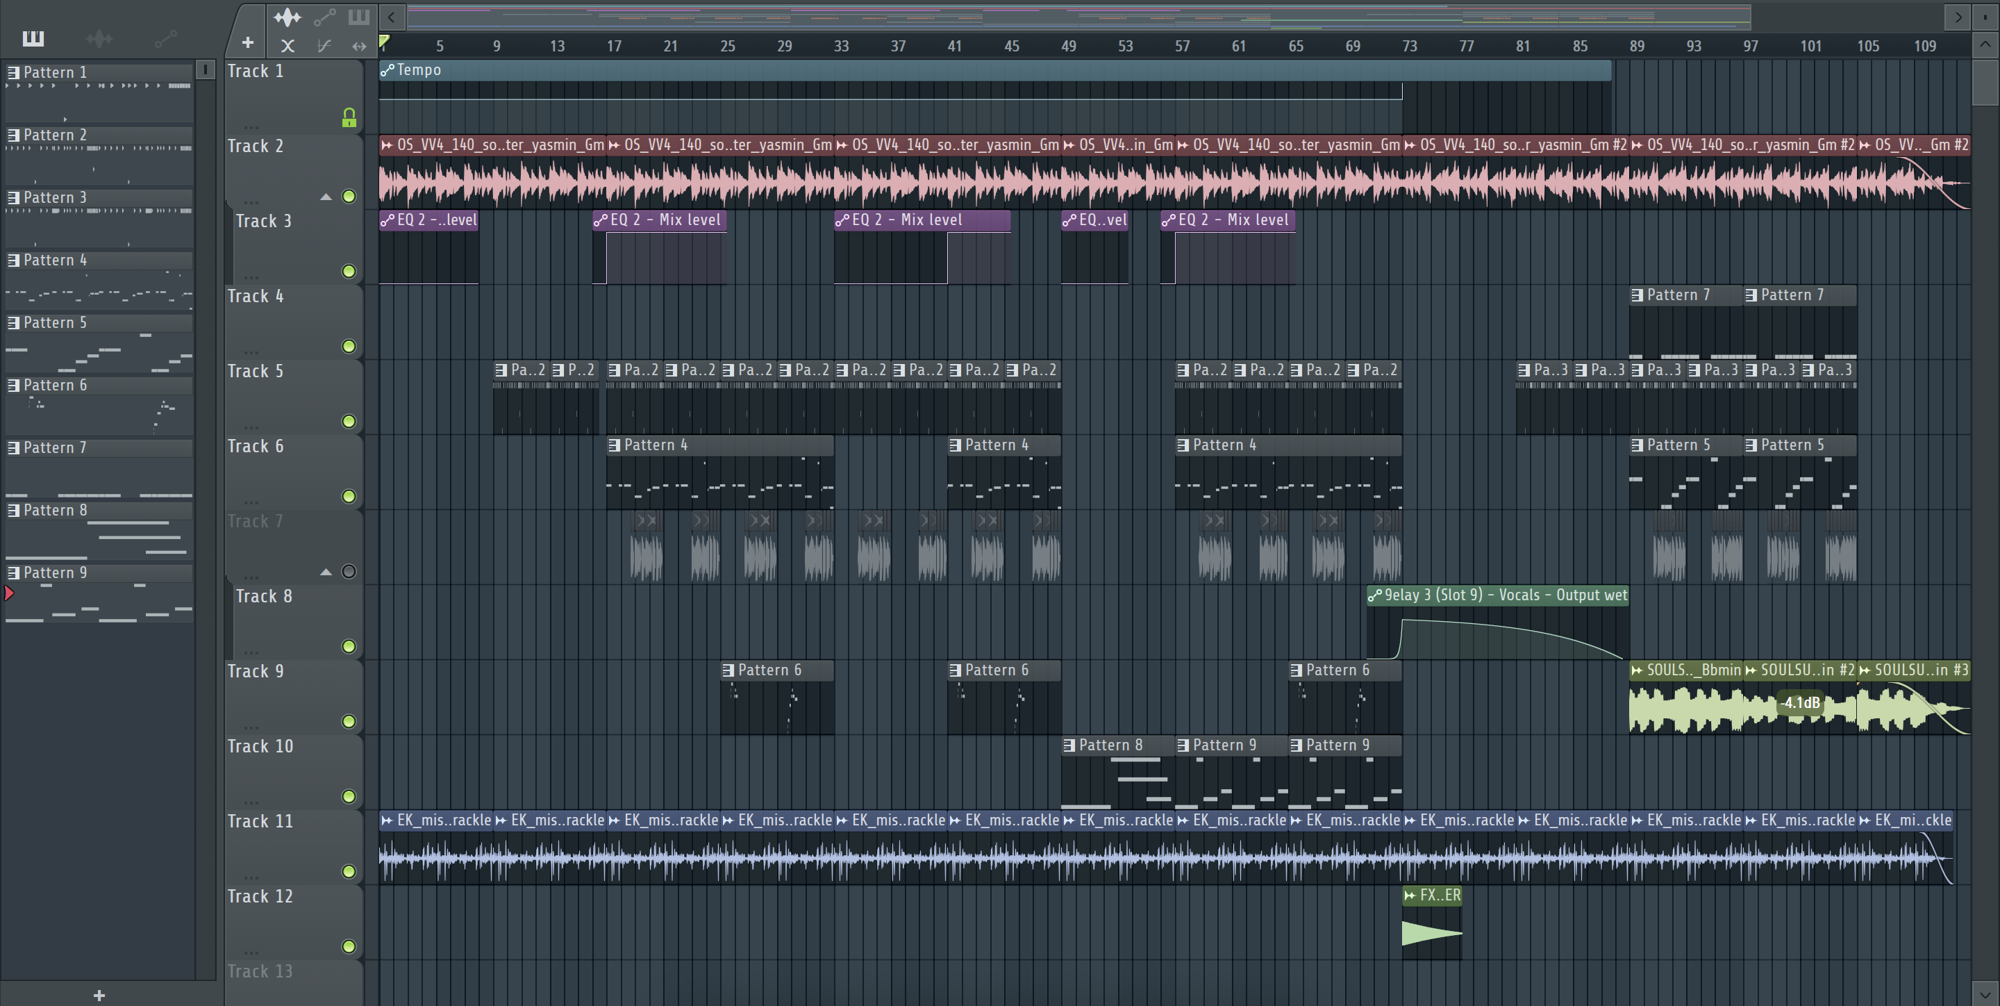Click the zoom reset square at the top-right corner
The height and width of the screenshot is (1006, 2000).
click(1985, 16)
